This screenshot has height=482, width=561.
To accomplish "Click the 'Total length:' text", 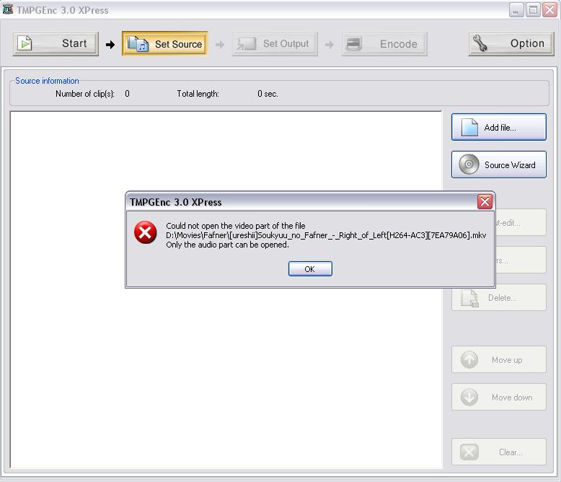I will tap(198, 94).
